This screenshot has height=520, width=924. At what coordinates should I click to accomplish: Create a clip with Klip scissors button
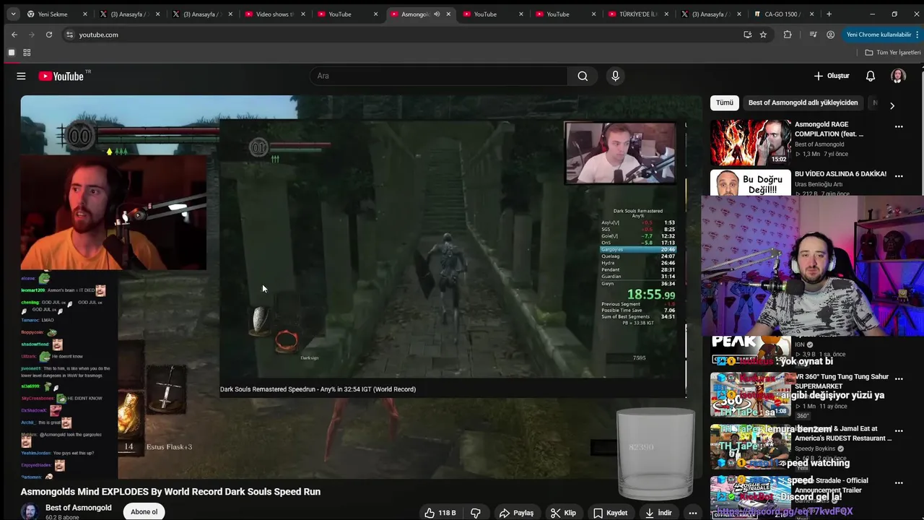click(x=563, y=513)
